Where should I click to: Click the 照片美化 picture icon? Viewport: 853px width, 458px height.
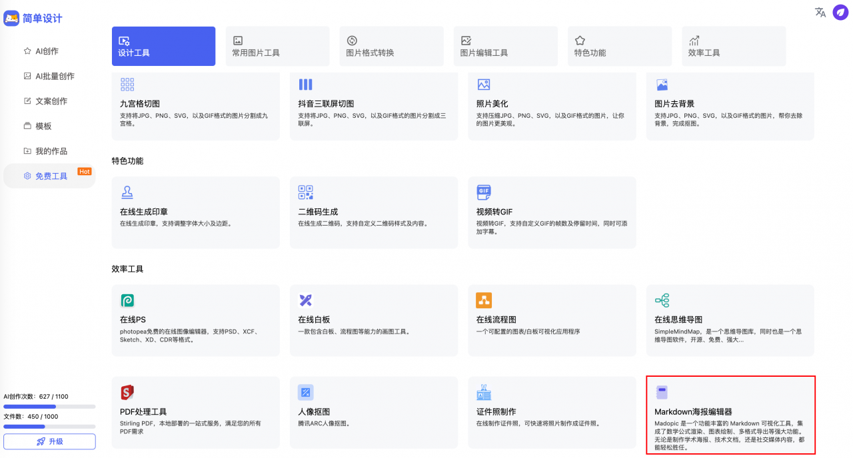484,85
